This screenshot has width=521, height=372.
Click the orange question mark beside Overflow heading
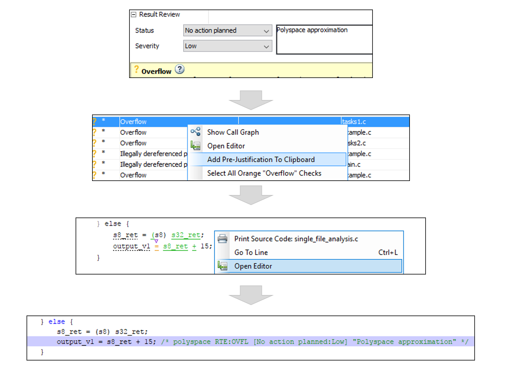(137, 70)
